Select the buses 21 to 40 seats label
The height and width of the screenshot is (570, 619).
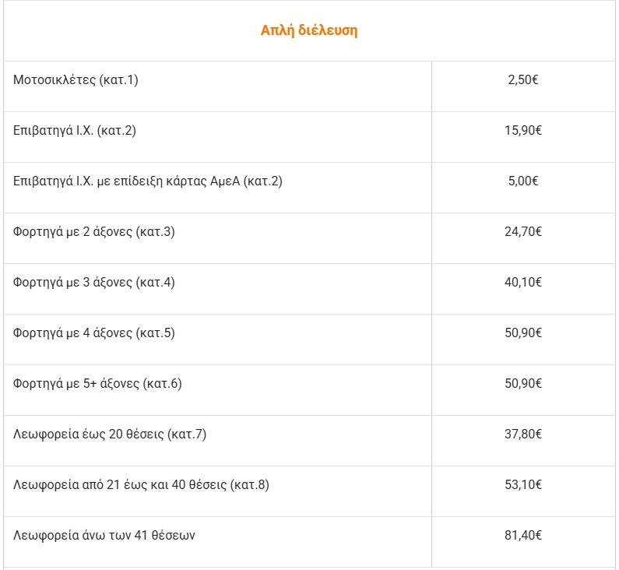pos(141,485)
